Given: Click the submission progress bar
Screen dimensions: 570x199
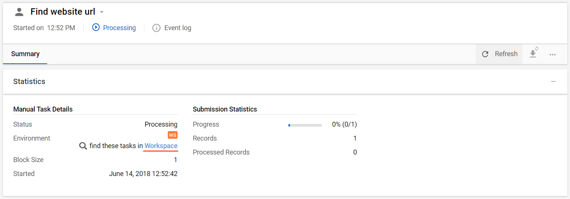Looking at the screenshot, I should pyautogui.click(x=305, y=125).
